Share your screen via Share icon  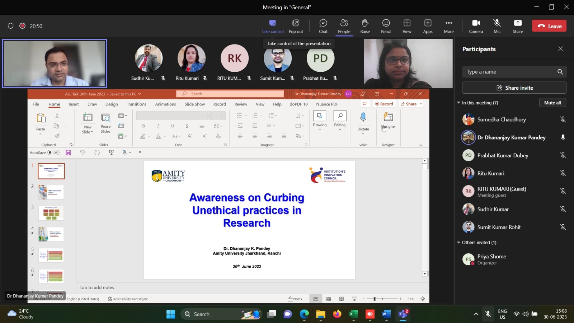click(518, 26)
